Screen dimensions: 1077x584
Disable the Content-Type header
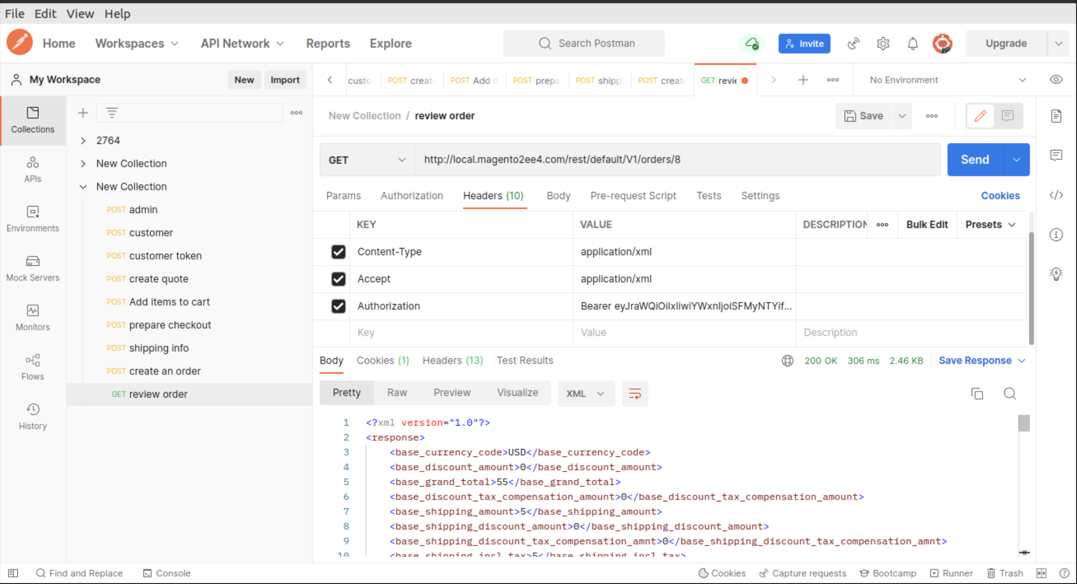coord(338,252)
